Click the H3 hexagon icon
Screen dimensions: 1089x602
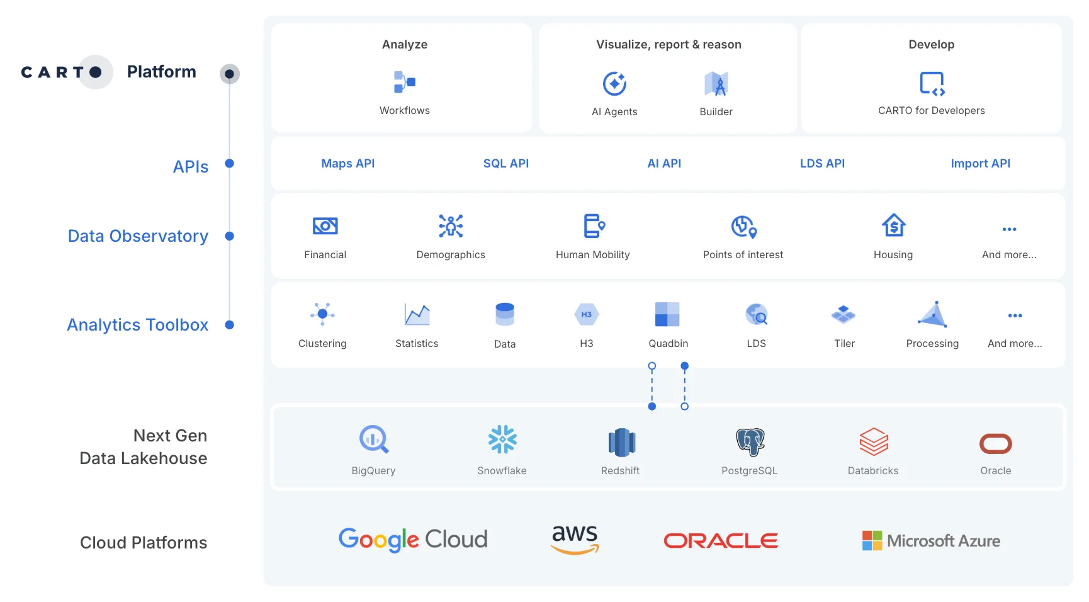(587, 314)
